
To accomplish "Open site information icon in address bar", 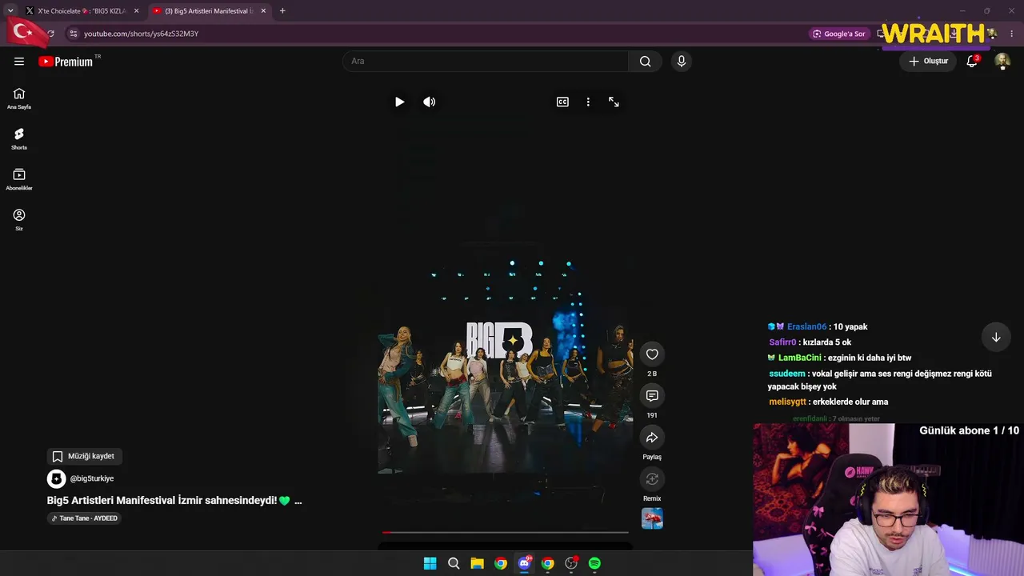I will click(73, 34).
